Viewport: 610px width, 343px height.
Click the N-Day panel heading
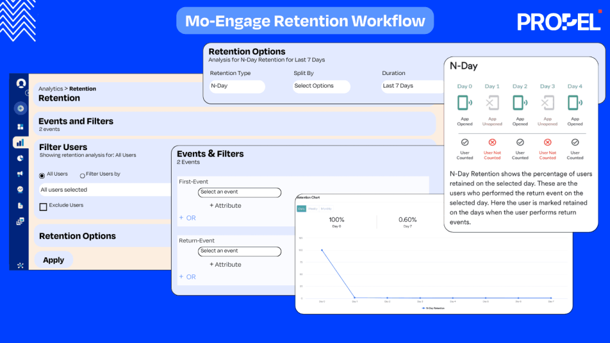[x=463, y=66]
